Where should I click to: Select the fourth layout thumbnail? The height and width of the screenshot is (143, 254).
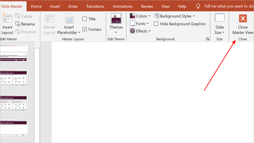[x=14, y=128]
